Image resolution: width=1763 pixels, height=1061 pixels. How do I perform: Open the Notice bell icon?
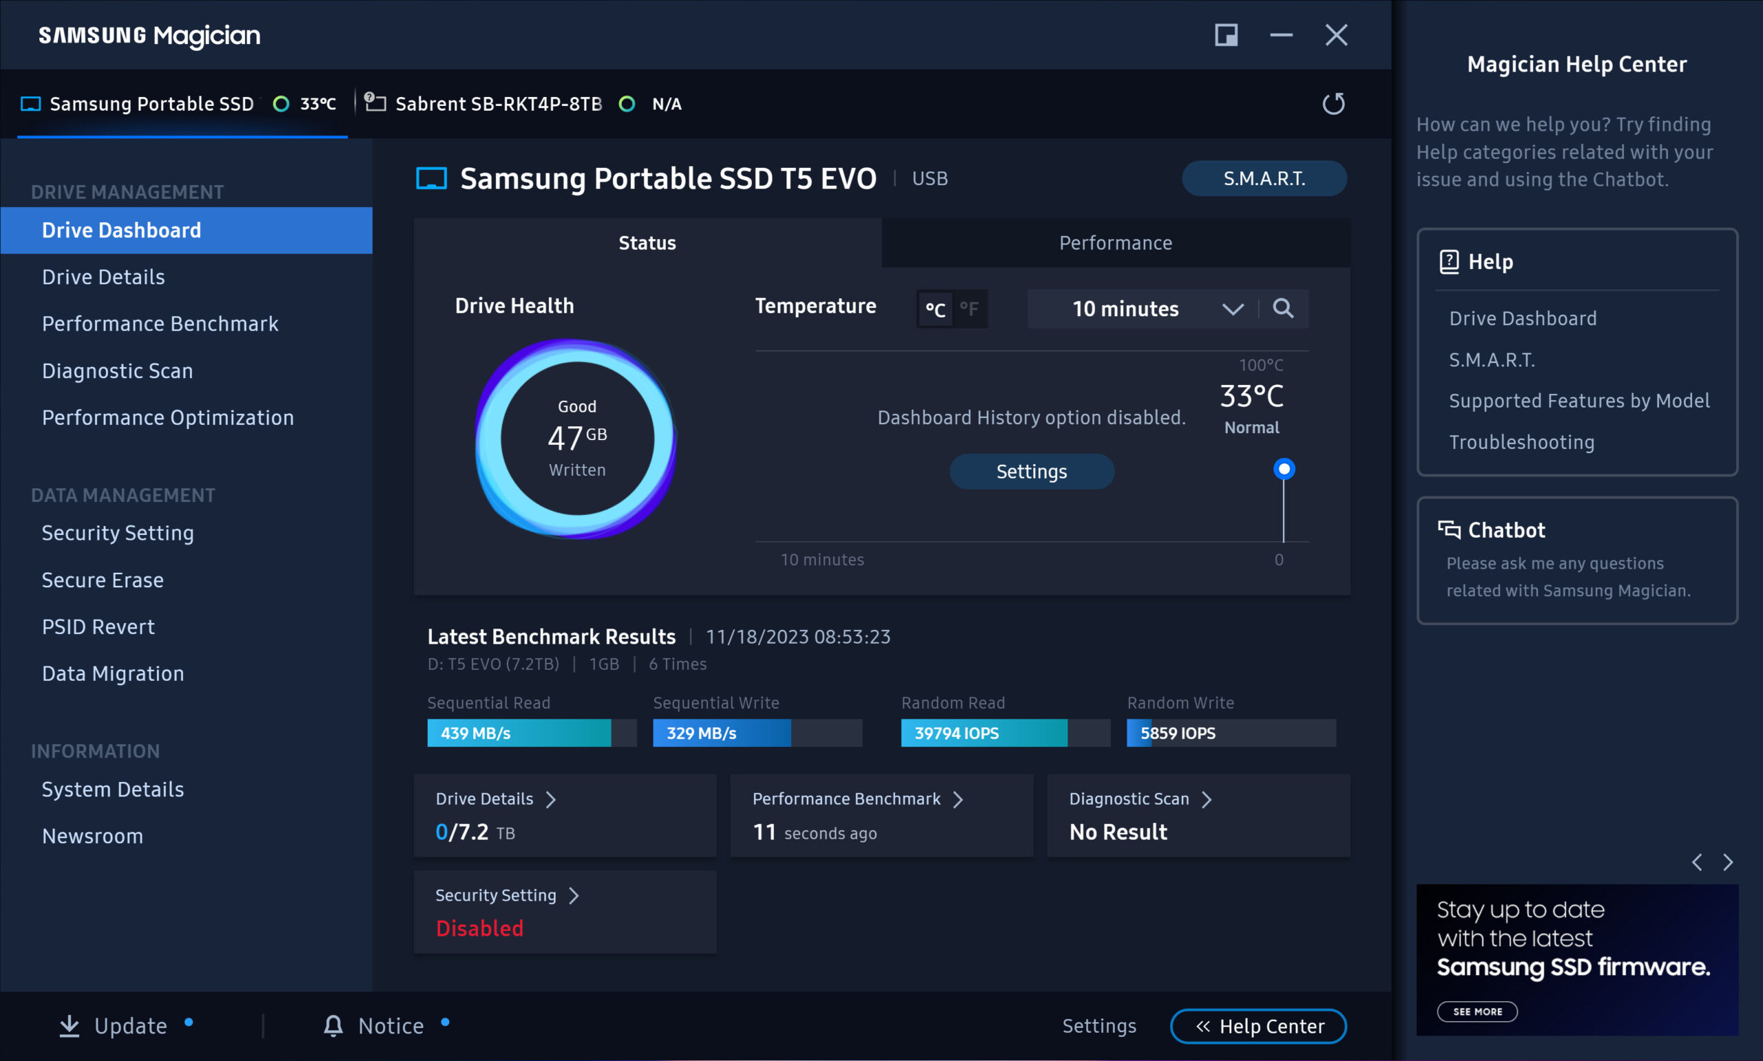[333, 1026]
